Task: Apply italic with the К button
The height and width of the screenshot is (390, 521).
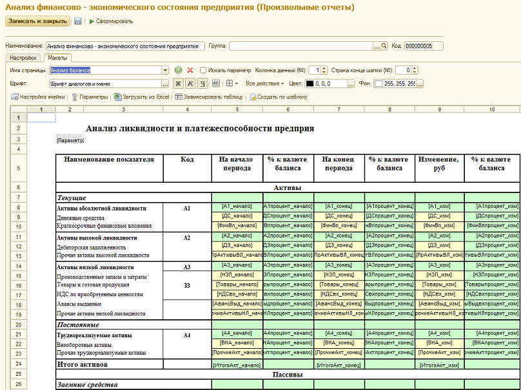Action: (190, 84)
